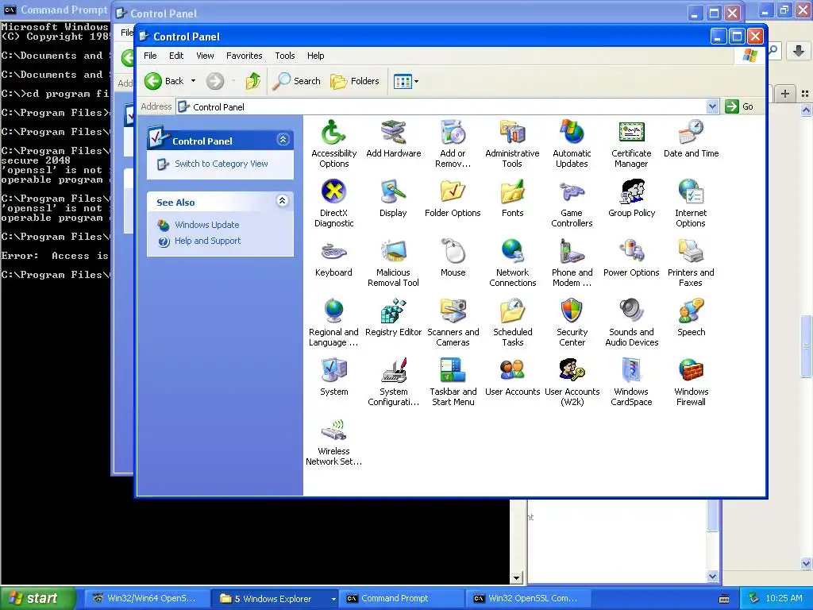Screen dimensions: 813x610
Task: Click the Go button
Action: (x=739, y=106)
